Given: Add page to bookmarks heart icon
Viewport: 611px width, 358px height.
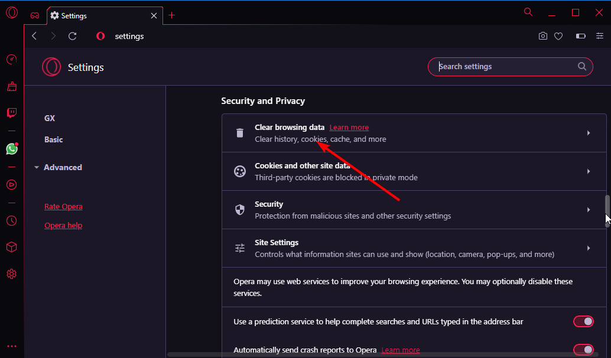Looking at the screenshot, I should (x=558, y=36).
